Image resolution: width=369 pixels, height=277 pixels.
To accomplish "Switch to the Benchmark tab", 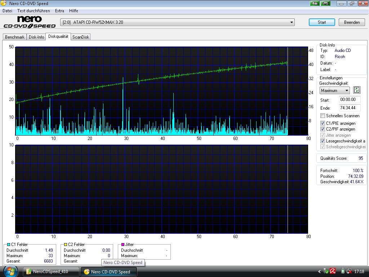I will click(15, 37).
